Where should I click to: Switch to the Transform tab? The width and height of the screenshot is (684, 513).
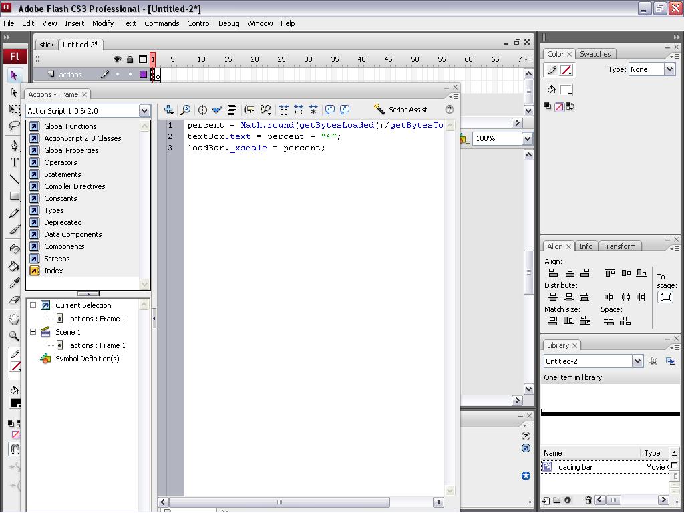pyautogui.click(x=619, y=246)
